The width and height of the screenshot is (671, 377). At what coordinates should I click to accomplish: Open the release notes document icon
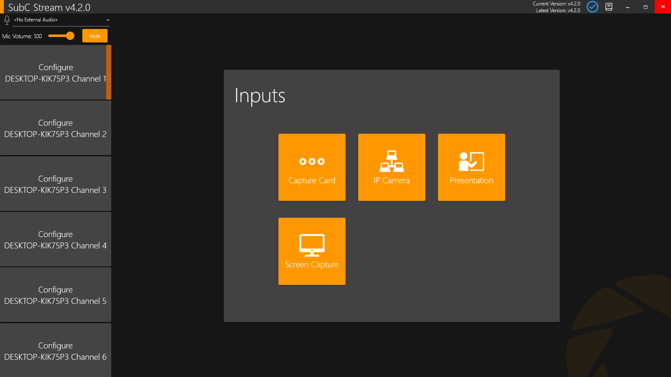(x=609, y=7)
